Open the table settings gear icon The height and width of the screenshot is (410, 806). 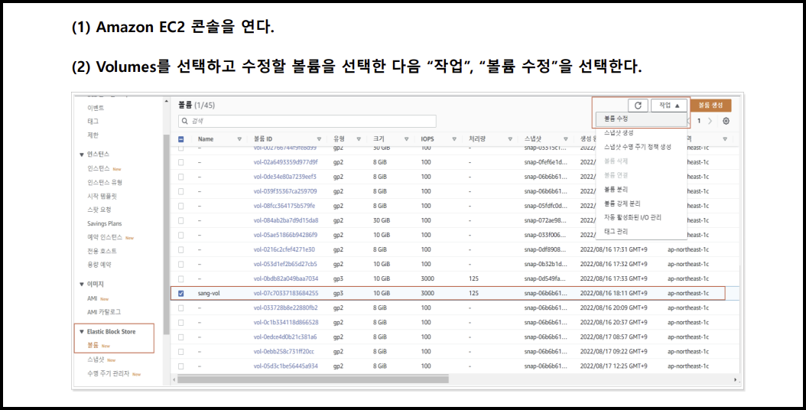click(726, 121)
